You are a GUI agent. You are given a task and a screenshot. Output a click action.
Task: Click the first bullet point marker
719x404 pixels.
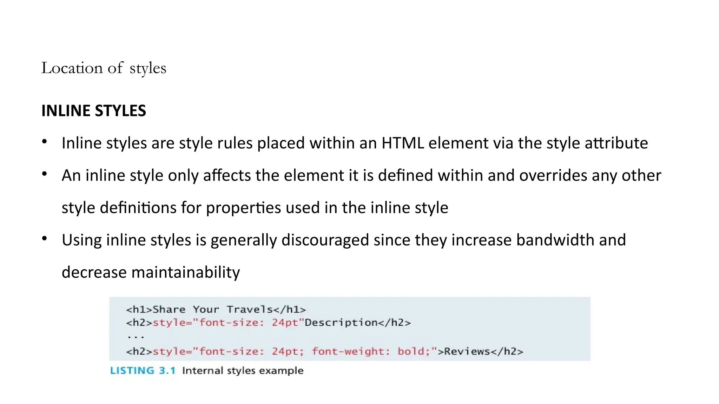44,142
